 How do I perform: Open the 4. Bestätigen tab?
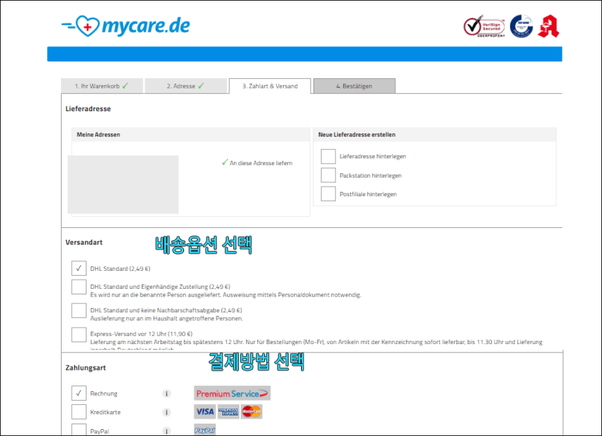pyautogui.click(x=354, y=86)
